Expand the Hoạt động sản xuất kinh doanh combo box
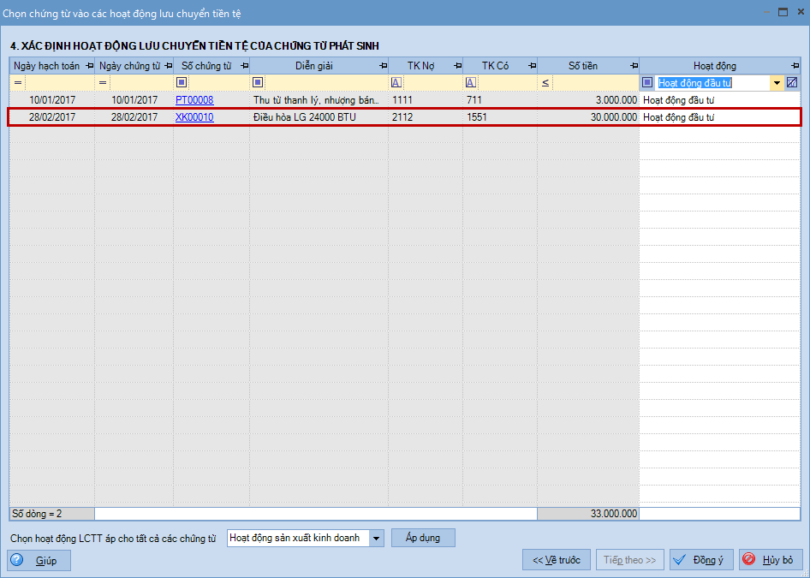This screenshot has height=578, width=810. [x=377, y=539]
